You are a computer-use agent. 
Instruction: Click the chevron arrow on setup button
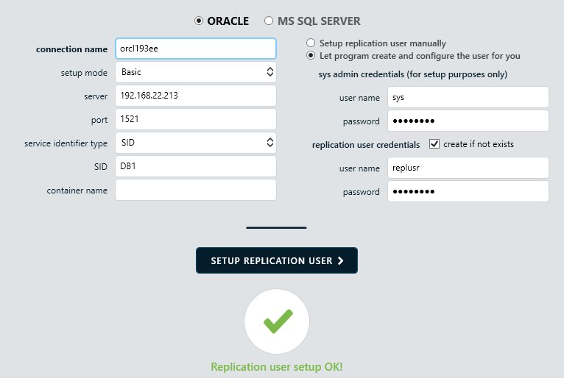(x=340, y=260)
